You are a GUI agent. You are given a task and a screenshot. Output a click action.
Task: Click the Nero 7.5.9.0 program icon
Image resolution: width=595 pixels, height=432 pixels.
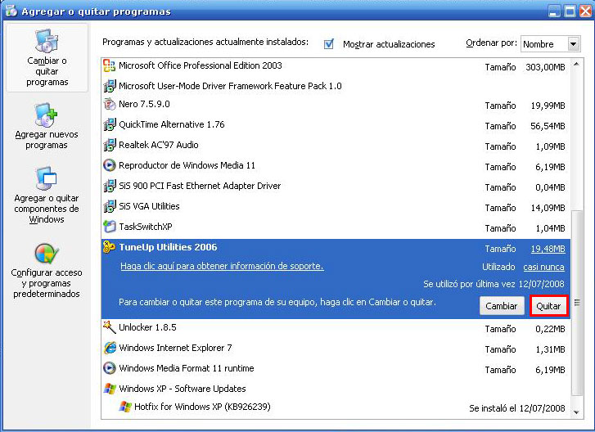[110, 104]
